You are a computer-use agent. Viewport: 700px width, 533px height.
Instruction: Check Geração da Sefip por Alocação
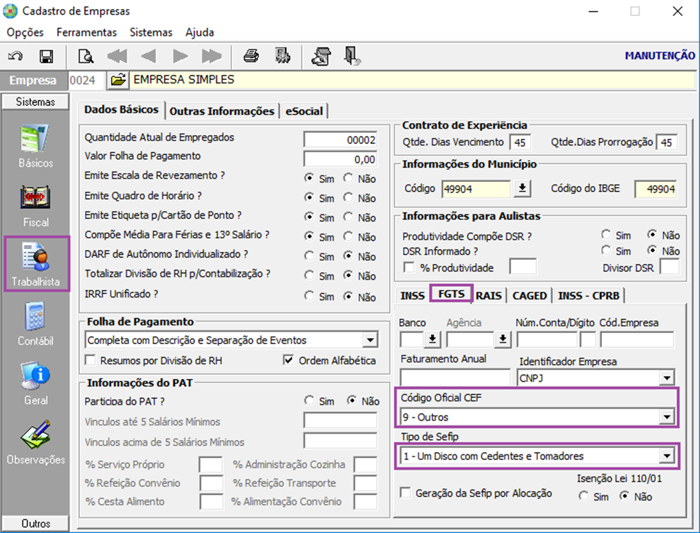coord(405,493)
